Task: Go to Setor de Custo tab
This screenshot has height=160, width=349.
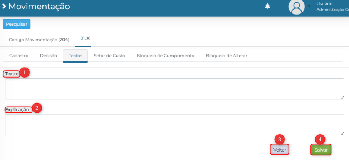Action: click(x=109, y=56)
